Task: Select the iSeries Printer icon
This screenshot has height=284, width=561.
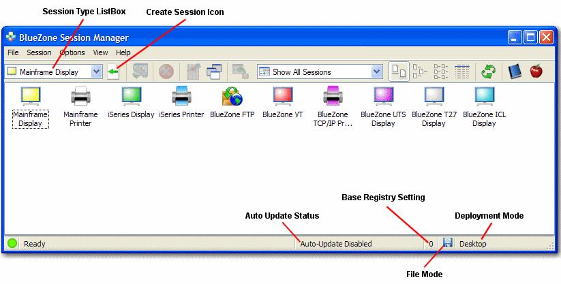Action: (x=181, y=96)
